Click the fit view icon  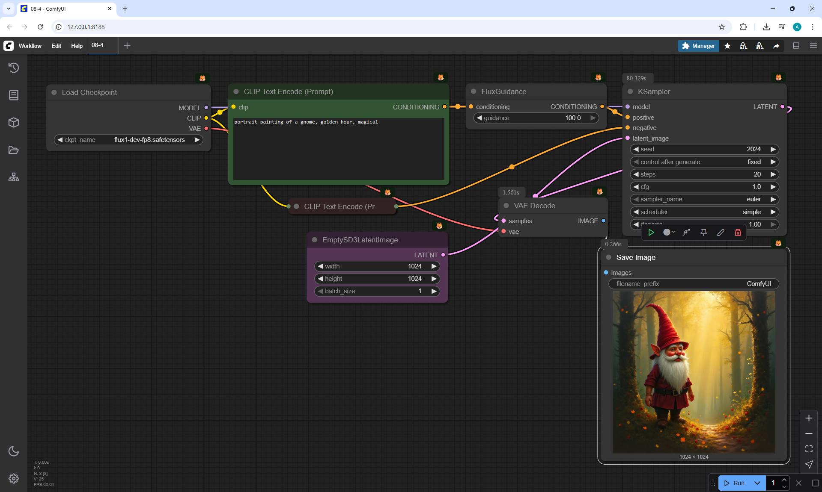pos(809,449)
